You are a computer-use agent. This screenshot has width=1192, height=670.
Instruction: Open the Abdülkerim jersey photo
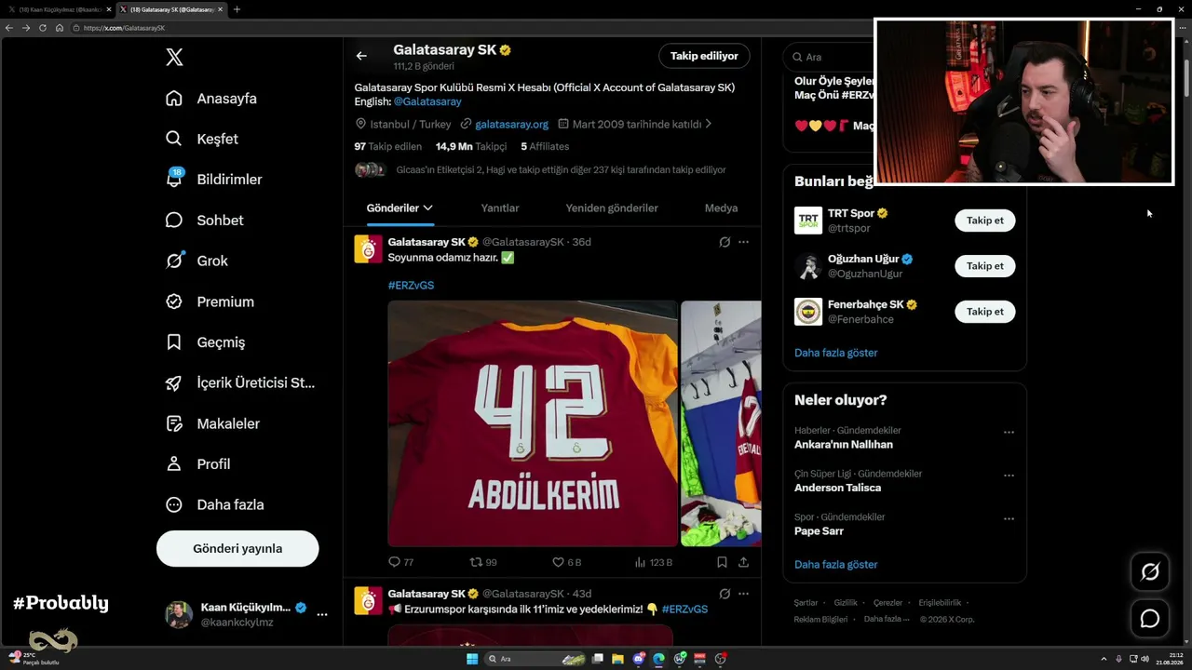(533, 423)
